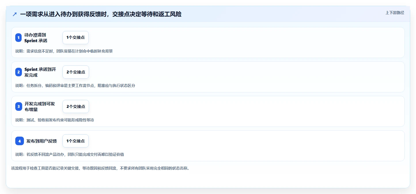416x194 pixels.
Task: Click the 上下游路径 label in the header
Action: click(x=395, y=13)
